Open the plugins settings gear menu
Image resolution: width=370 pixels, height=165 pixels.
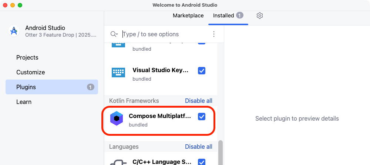coord(260,16)
